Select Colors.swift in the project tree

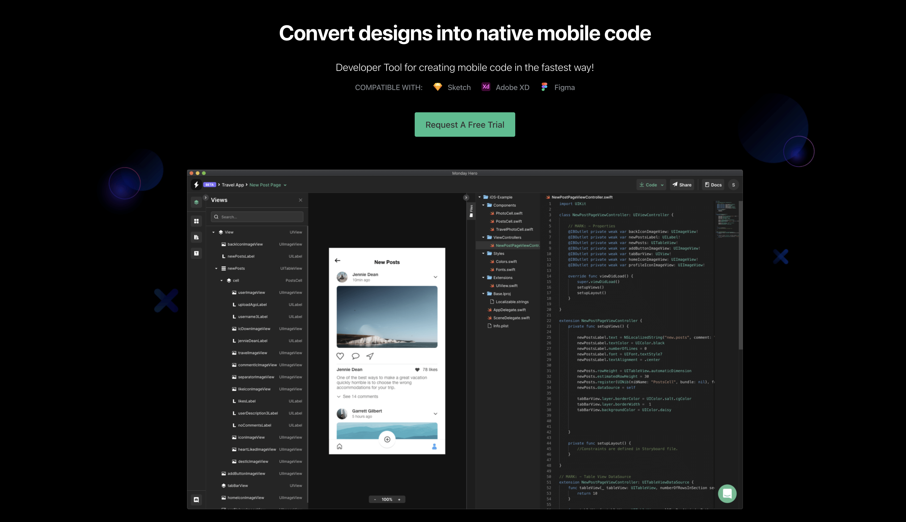tap(506, 261)
